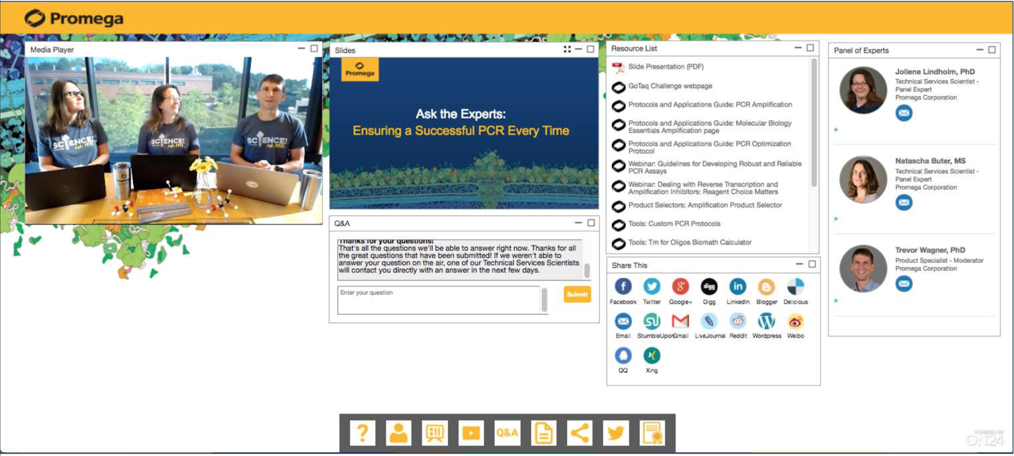Image resolution: width=1014 pixels, height=456 pixels.
Task: Share via Gmail icon
Action: click(680, 321)
